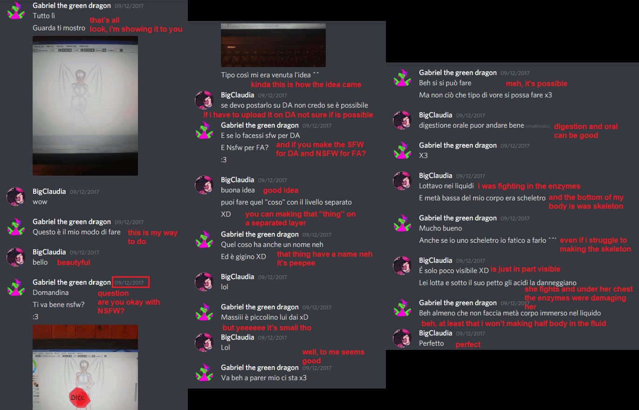This screenshot has height=410, width=639.
Task: Click the Gabriel username above "X3" message
Action: 458,145
